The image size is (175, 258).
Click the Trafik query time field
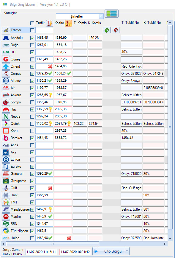(41, 252)
